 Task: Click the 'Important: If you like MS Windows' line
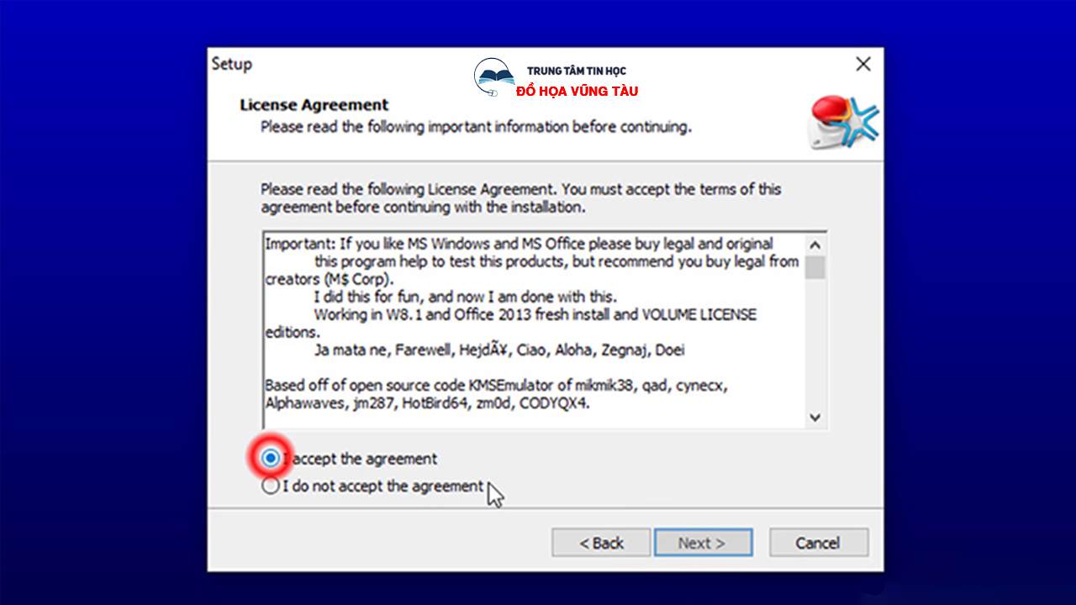coord(519,244)
